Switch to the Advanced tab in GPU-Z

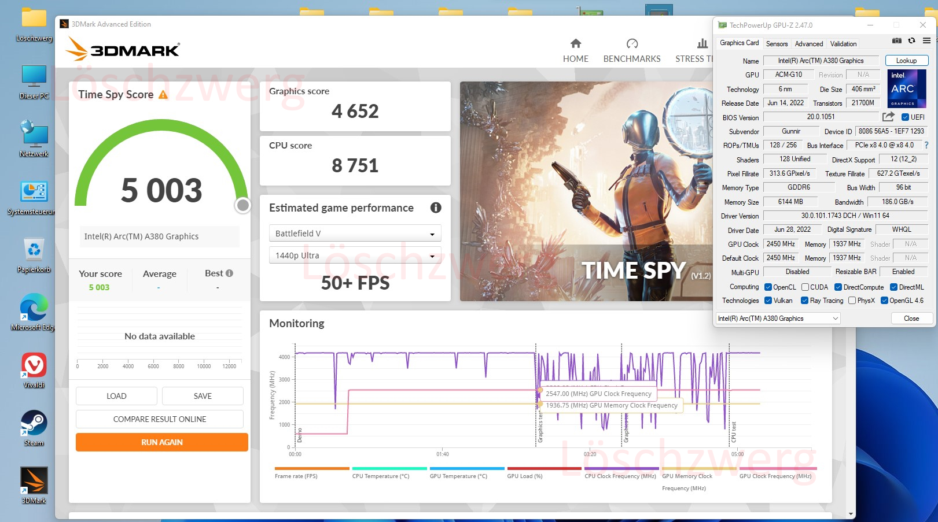[x=808, y=44]
